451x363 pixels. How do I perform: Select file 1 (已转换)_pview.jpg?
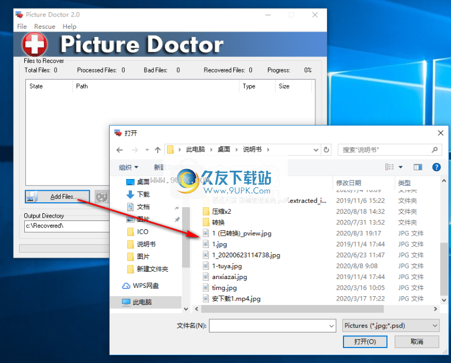[241, 234]
